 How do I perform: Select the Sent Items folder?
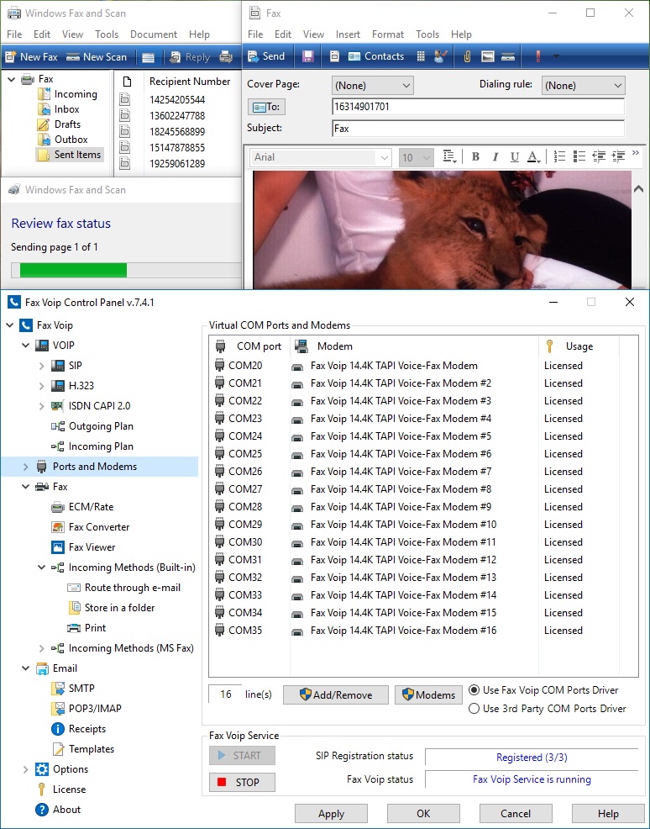point(71,155)
